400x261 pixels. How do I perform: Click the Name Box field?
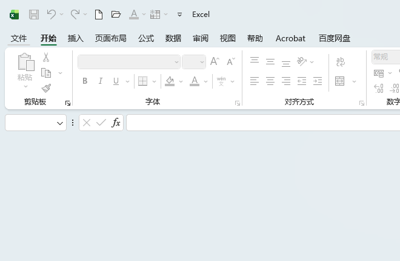[36, 123]
